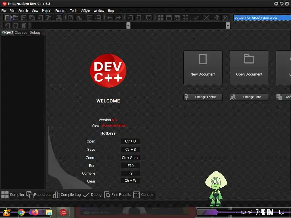Click the Compile grid icon in toolbar
The height and width of the screenshot is (218, 291).
(161, 18)
